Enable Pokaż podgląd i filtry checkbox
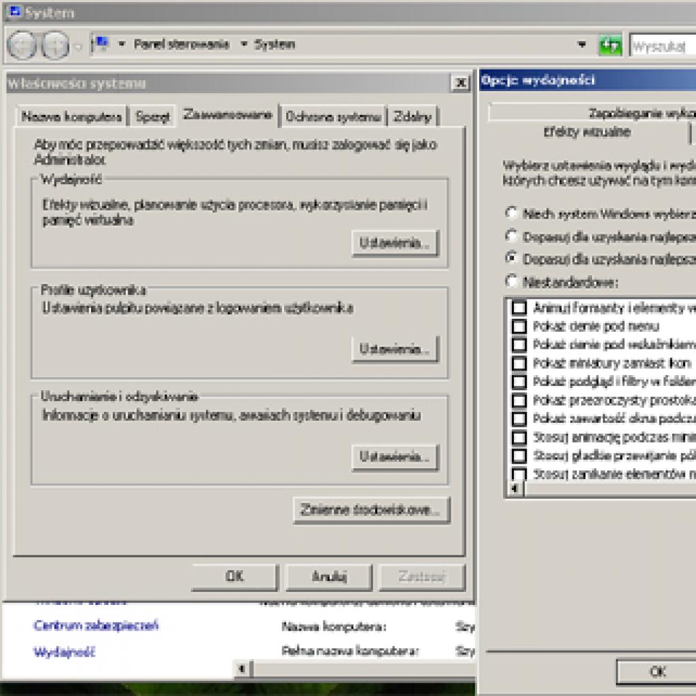 pyautogui.click(x=519, y=382)
